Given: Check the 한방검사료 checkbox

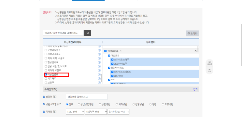Looking at the screenshot, I should (x=46, y=62).
